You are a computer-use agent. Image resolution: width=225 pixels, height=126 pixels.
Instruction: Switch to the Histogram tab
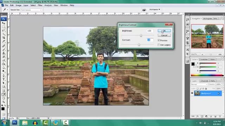pyautogui.click(x=208, y=19)
